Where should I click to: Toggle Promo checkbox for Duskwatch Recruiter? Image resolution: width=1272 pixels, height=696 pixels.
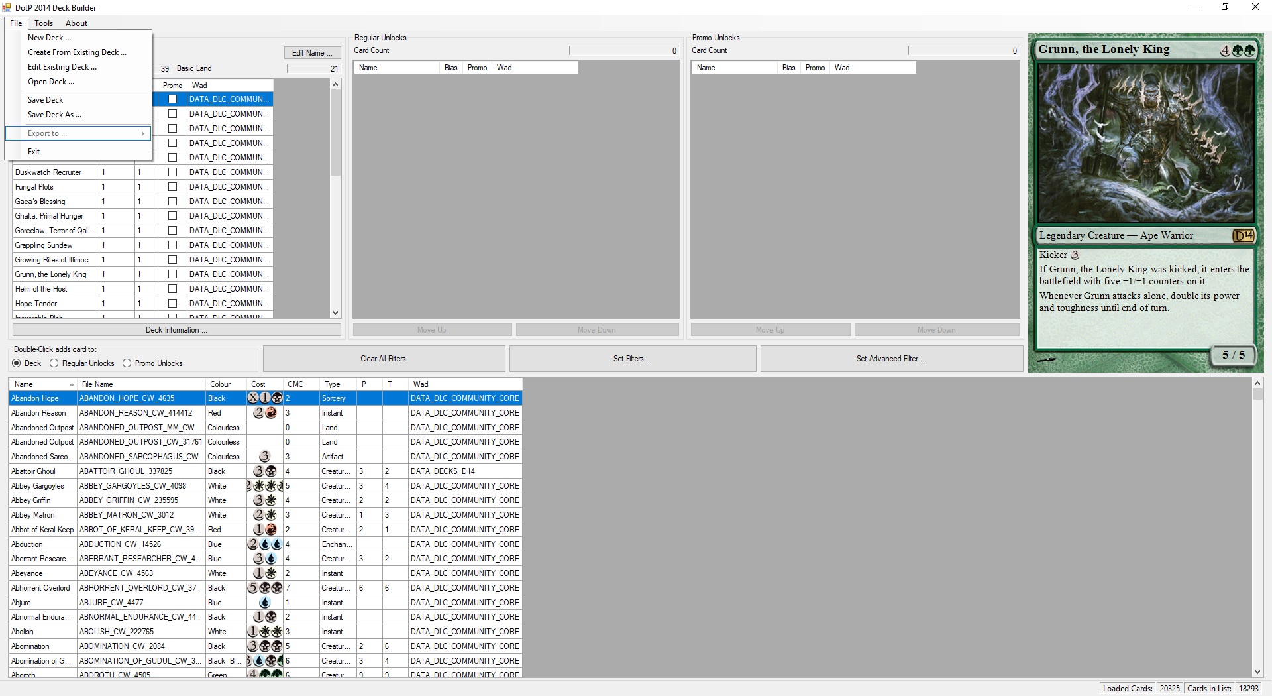[173, 172]
